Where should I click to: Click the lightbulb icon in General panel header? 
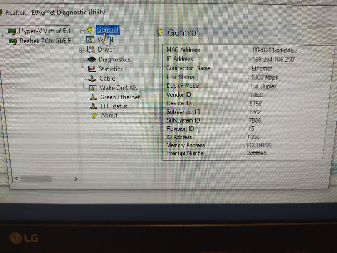160,33
